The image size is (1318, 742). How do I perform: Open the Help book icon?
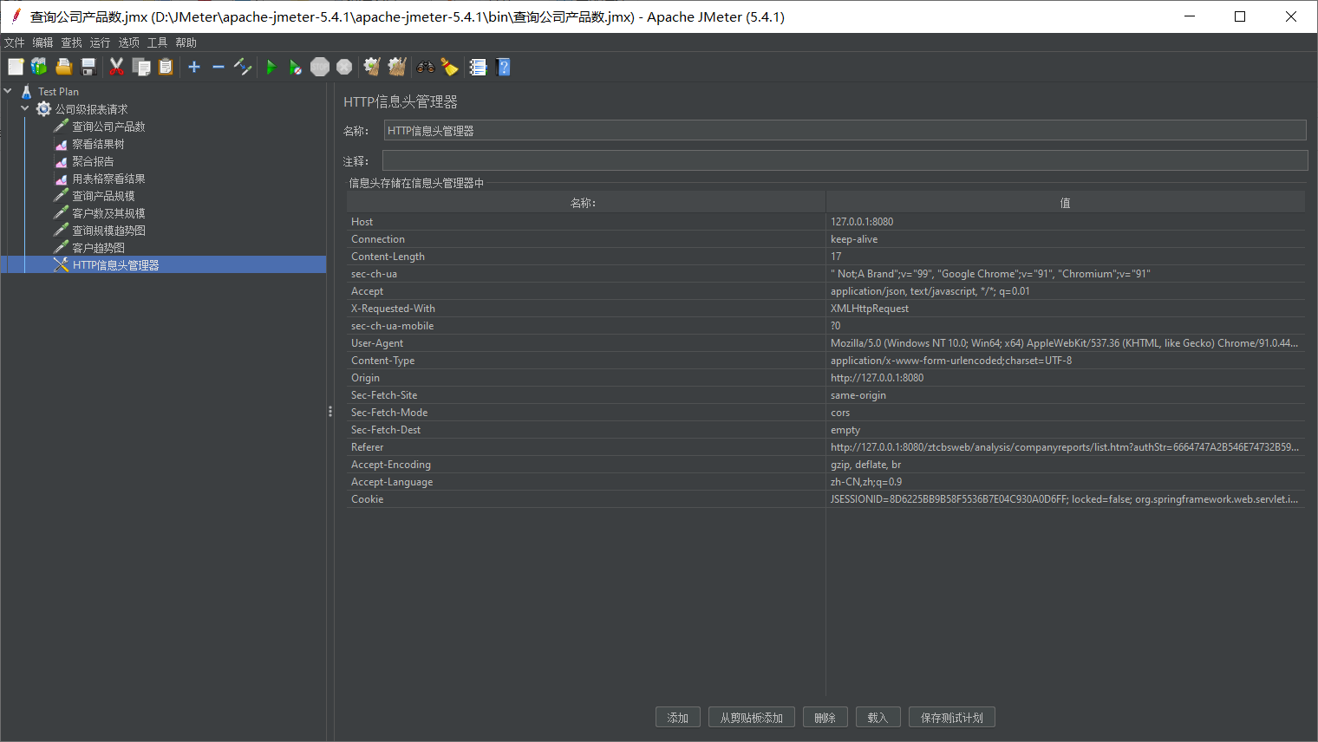(503, 67)
